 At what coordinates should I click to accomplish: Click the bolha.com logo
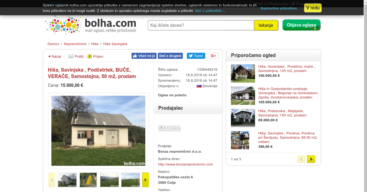(91, 25)
